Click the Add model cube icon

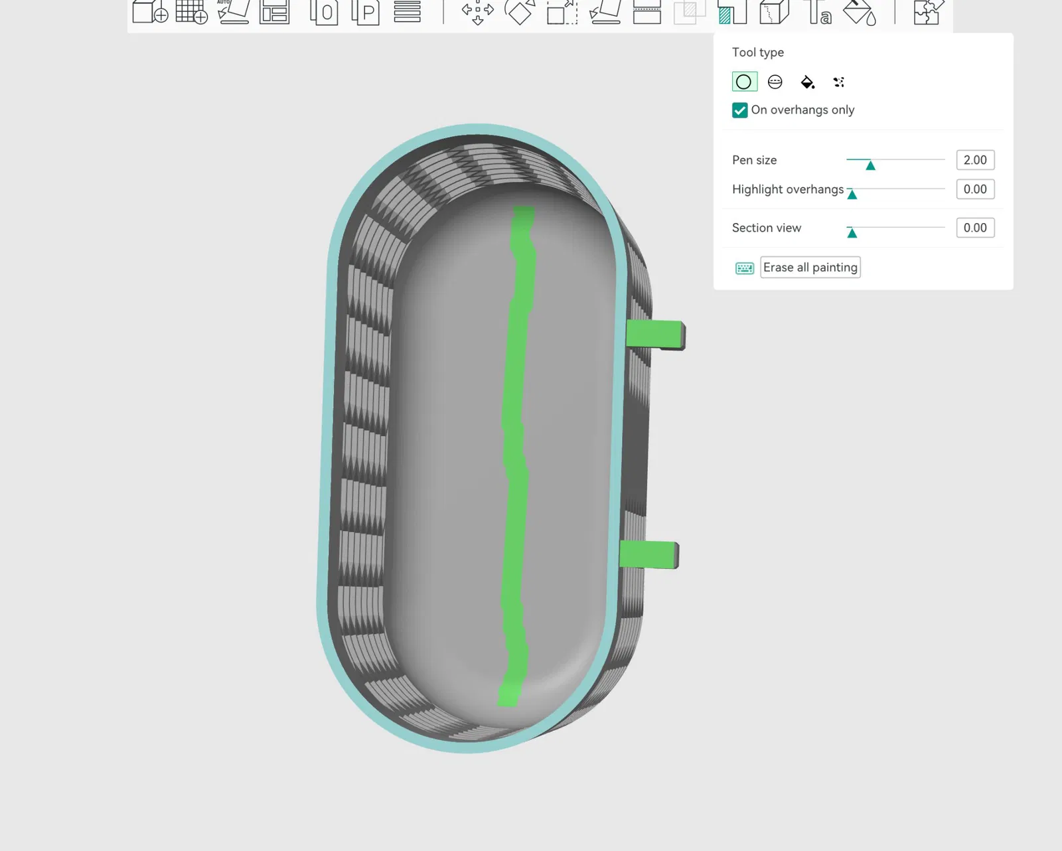pyautogui.click(x=149, y=12)
